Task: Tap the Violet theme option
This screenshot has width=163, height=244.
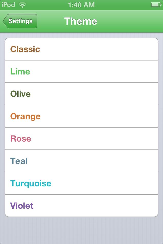Action: click(x=81, y=206)
